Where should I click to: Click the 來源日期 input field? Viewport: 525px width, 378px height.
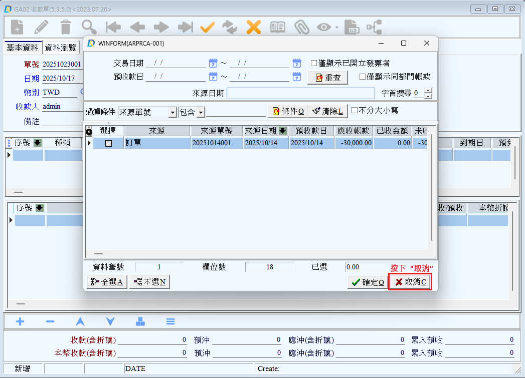point(300,94)
